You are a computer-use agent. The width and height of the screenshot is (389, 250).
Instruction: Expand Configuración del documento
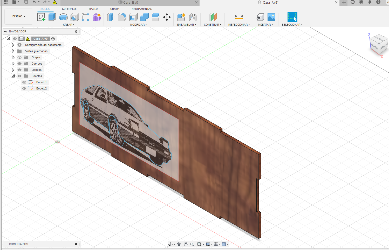click(x=13, y=45)
